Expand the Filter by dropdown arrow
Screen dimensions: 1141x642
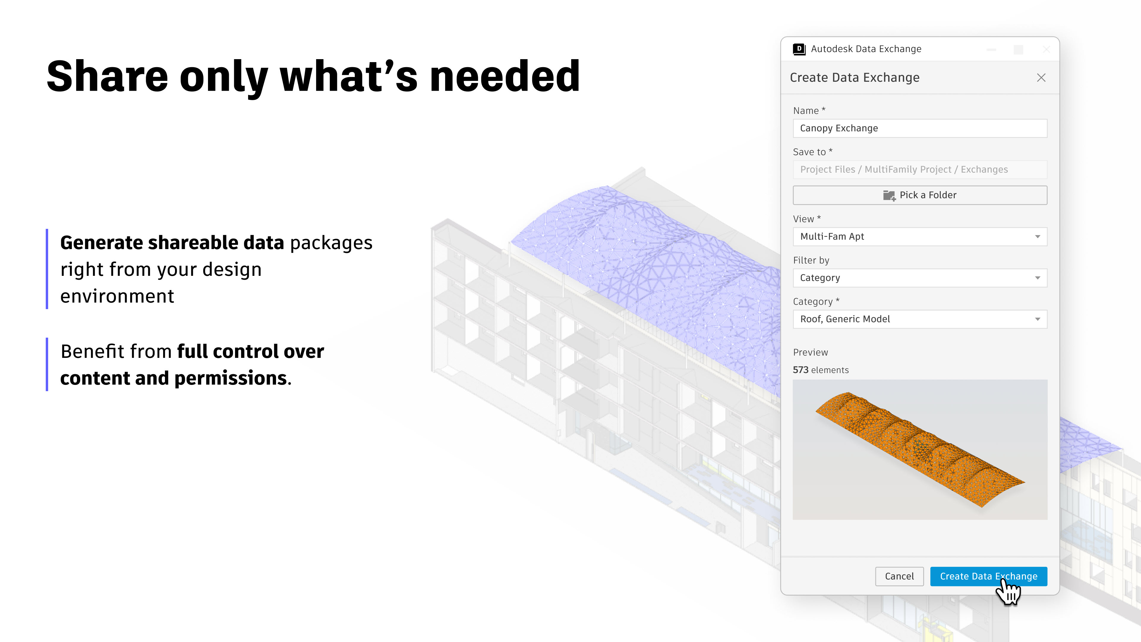click(1037, 278)
